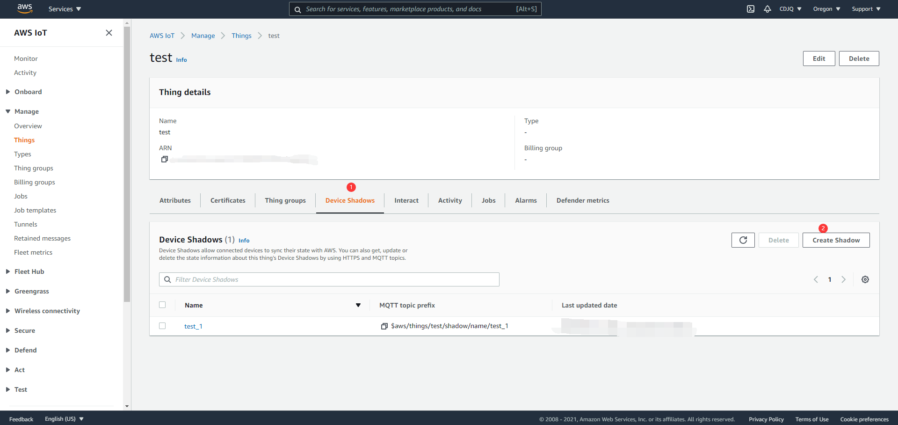Switch to the Thing groups tab

click(285, 200)
